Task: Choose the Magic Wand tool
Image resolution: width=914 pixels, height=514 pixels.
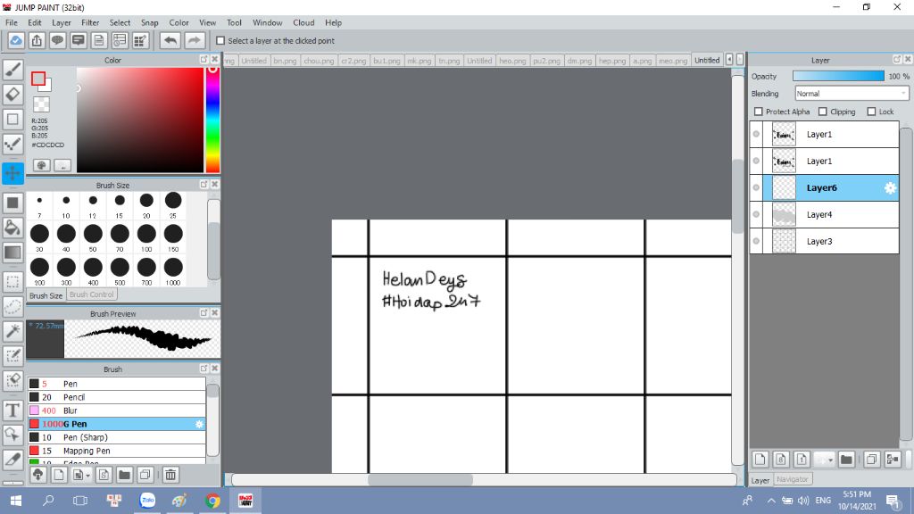Action: point(12,331)
